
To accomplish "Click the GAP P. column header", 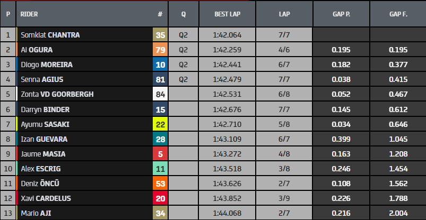I will click(340, 14).
